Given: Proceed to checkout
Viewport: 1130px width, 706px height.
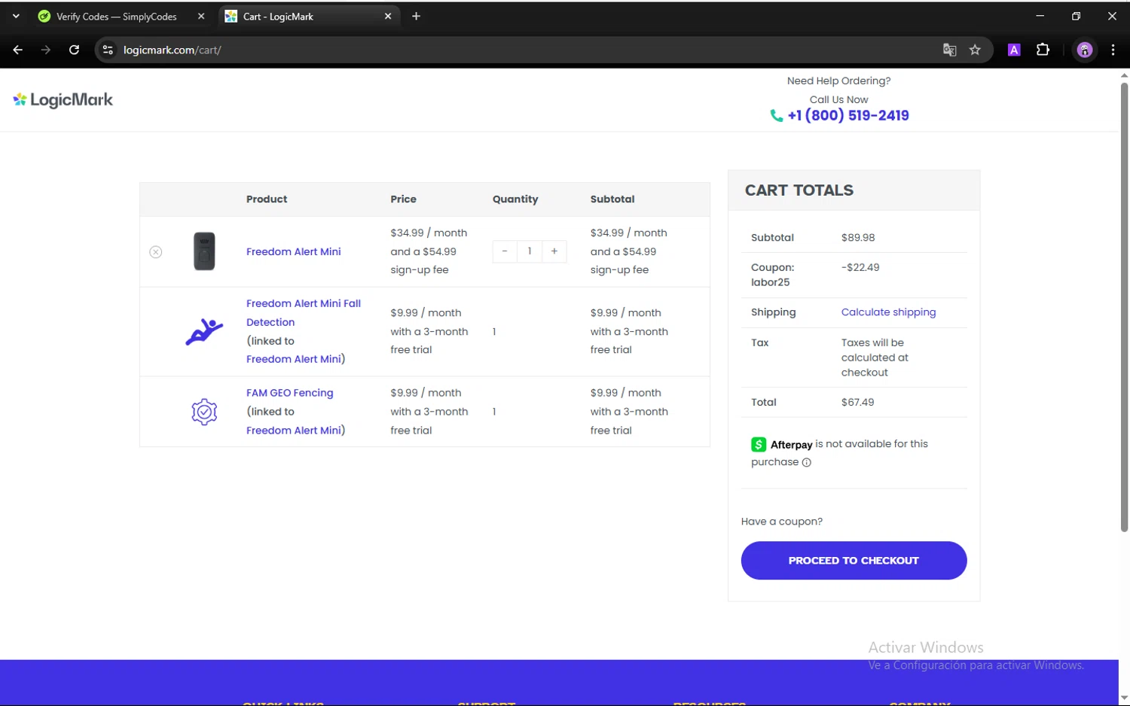Looking at the screenshot, I should pyautogui.click(x=854, y=561).
